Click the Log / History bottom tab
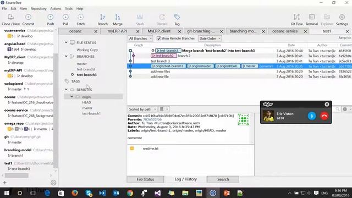This screenshot has height=198, width=352. click(186, 179)
